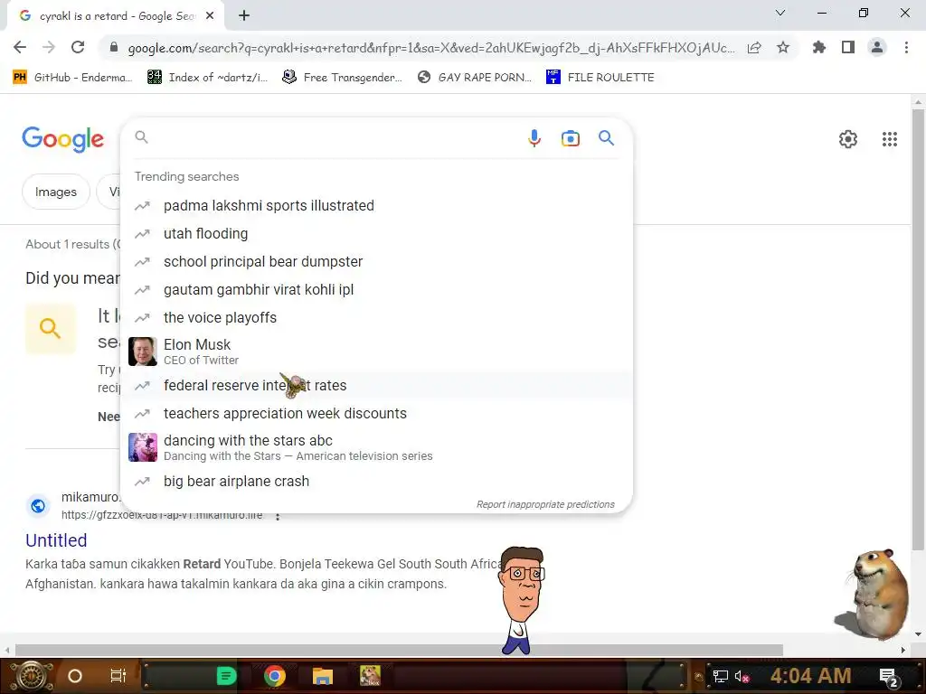The height and width of the screenshot is (694, 926).
Task: Select suggestion big bear airplane crash
Action: click(x=377, y=482)
